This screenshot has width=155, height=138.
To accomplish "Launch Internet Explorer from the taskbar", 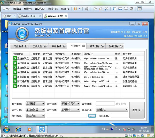I will (18, 129).
